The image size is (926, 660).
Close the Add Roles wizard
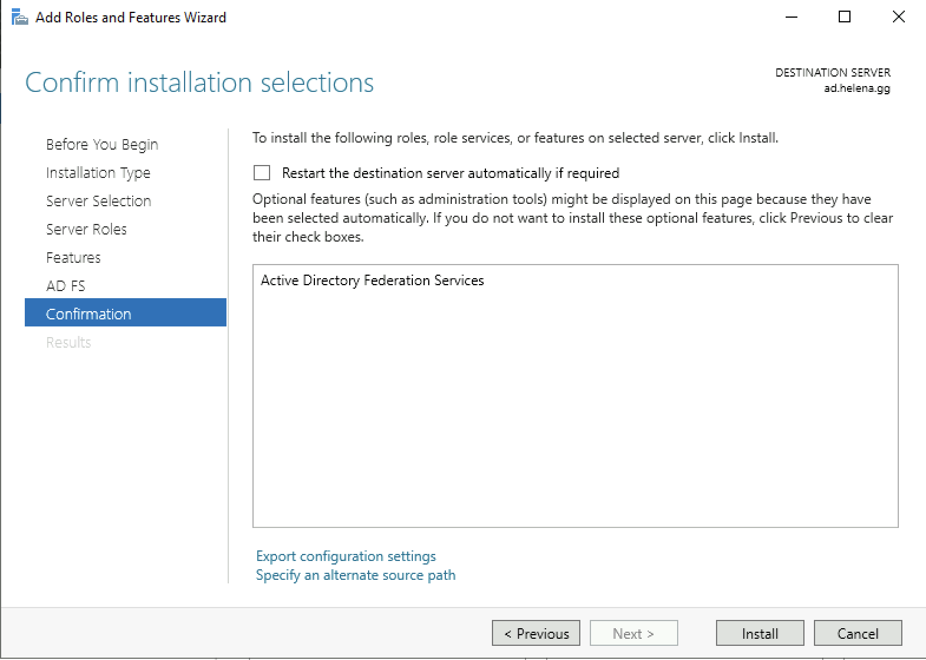[898, 17]
